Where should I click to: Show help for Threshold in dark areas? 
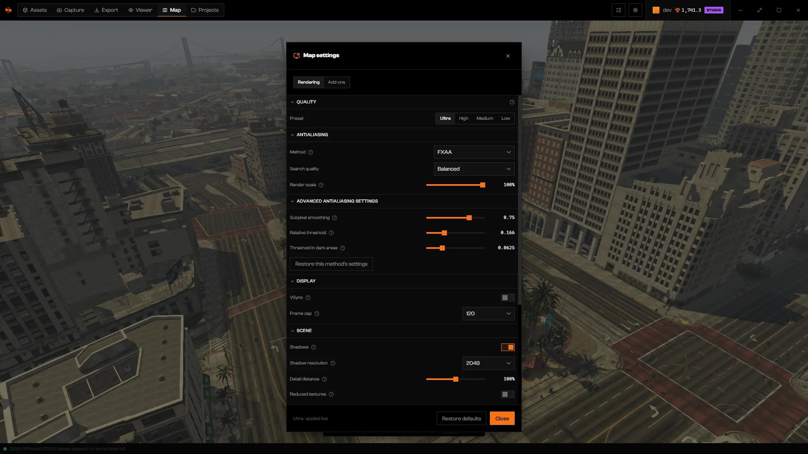[343, 248]
